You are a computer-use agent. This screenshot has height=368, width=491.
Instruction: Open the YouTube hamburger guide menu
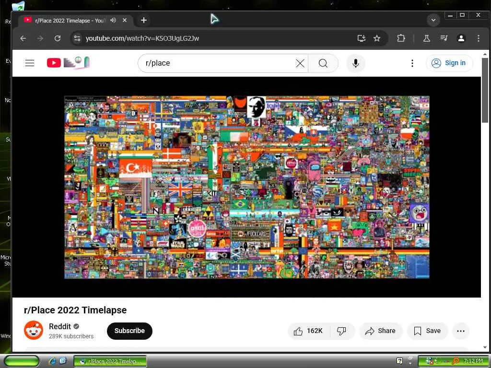click(30, 63)
